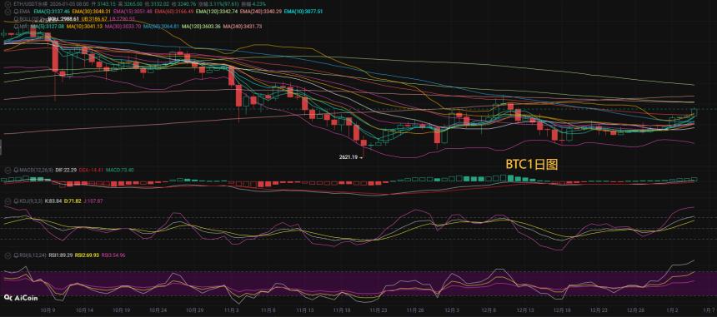Viewport: 717px width, 317px height.
Task: Select the K:83.84 value
Action: 53,201
